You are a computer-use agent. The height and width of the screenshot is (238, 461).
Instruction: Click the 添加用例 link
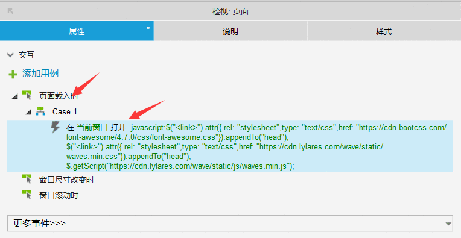(x=40, y=74)
